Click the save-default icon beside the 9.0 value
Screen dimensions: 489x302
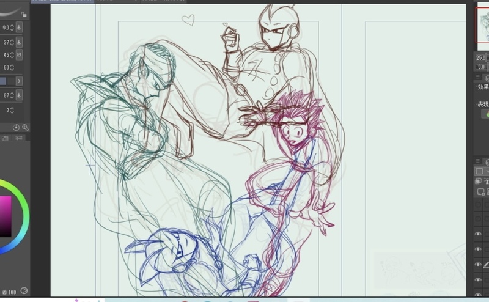19,27
